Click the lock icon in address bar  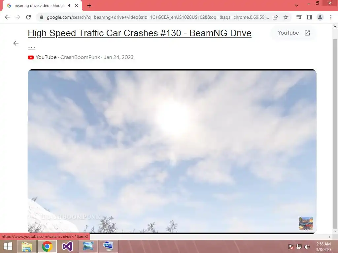pyautogui.click(x=42, y=17)
